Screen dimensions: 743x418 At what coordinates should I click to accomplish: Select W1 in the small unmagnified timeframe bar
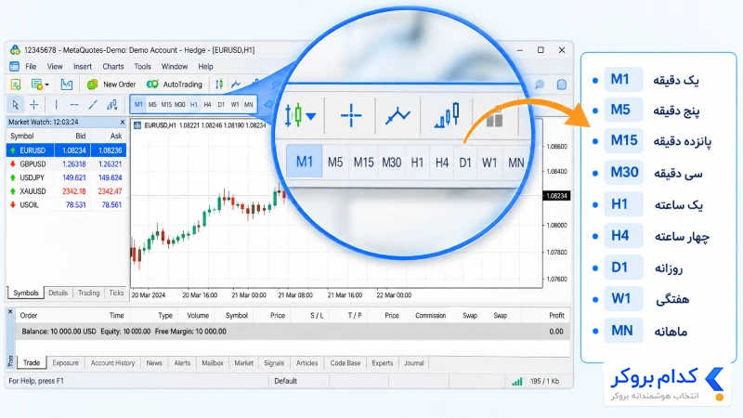[235, 105]
